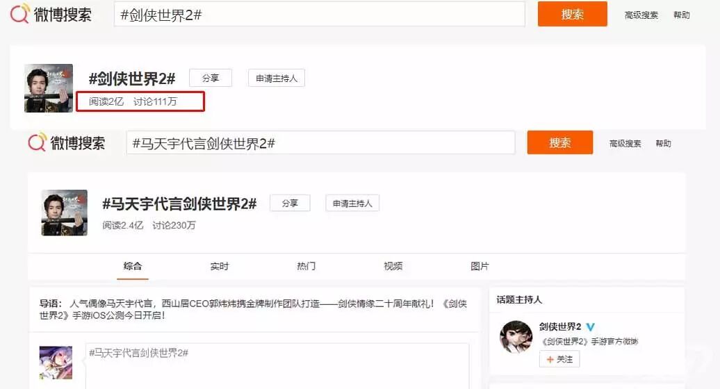Click the search box containing #马天宇代言剑侠世界2#
The height and width of the screenshot is (389, 720).
click(x=320, y=142)
